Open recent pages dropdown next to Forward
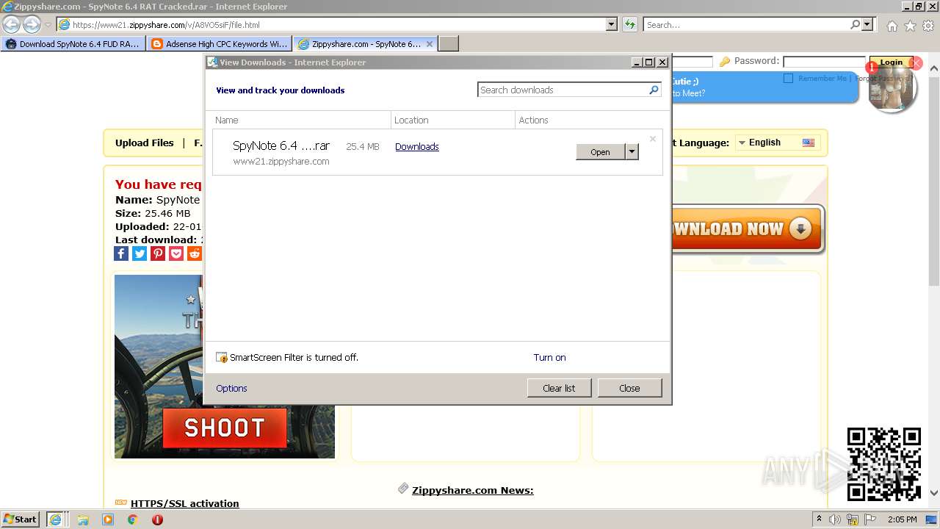This screenshot has height=529, width=940. pos(48,25)
